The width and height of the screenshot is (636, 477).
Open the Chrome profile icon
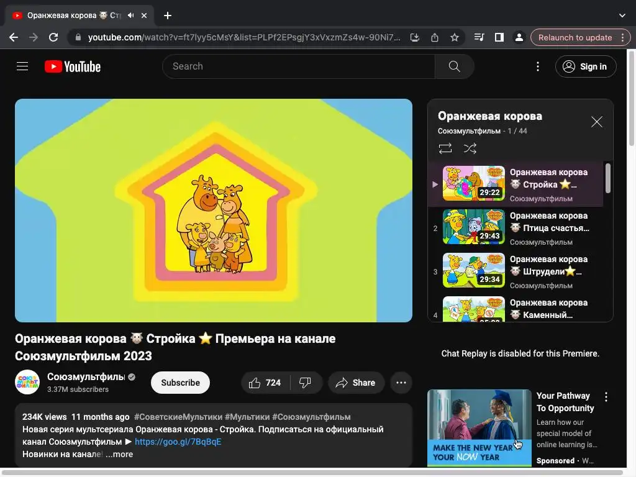point(519,37)
